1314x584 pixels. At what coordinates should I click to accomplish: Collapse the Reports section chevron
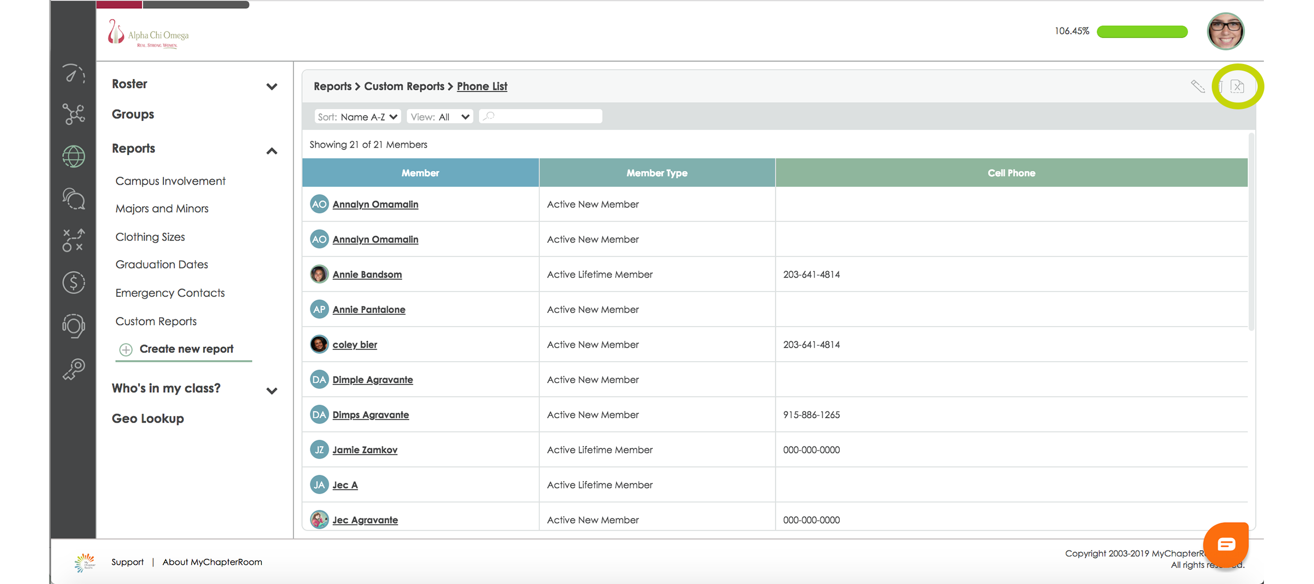(272, 151)
